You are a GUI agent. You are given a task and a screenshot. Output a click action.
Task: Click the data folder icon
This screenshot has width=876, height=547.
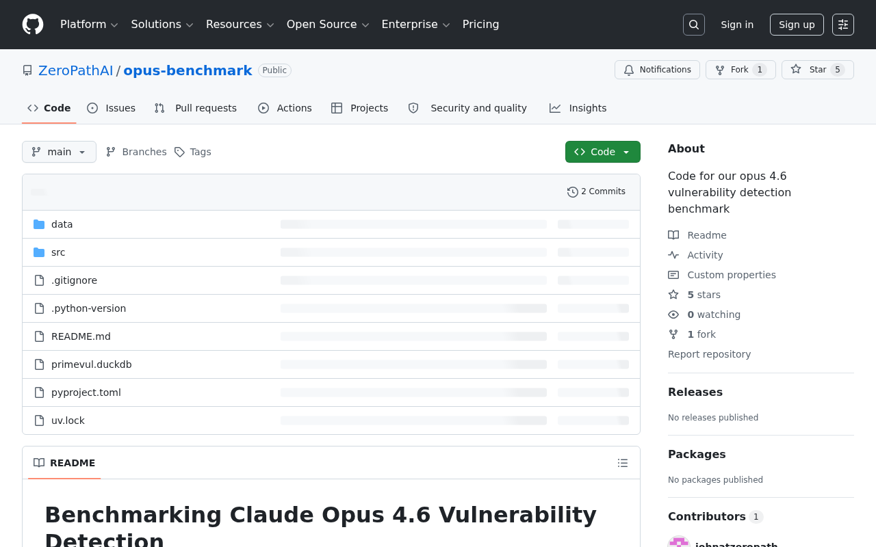[x=39, y=224]
